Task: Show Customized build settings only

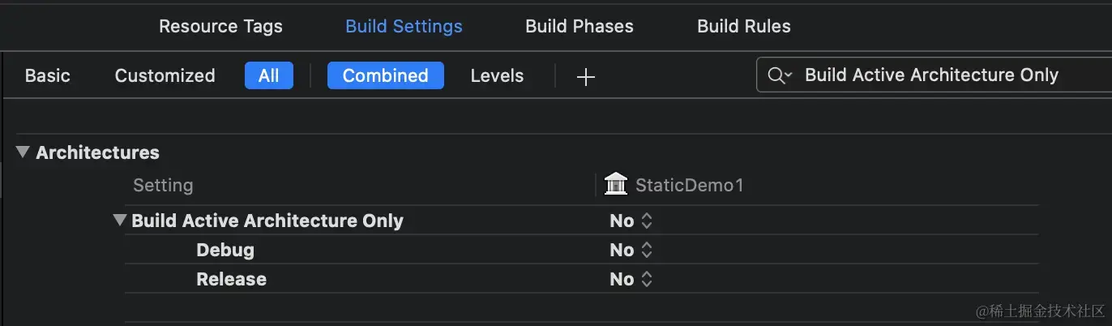Action: [x=165, y=75]
